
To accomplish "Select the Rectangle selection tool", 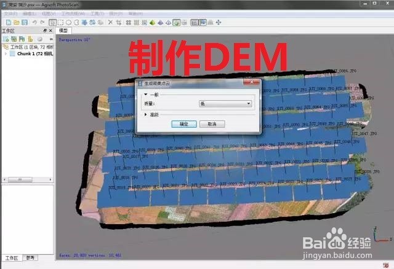I will pyautogui.click(x=60, y=23).
